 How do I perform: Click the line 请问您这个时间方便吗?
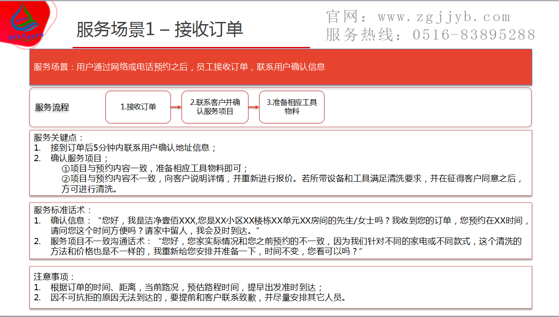coord(155,231)
